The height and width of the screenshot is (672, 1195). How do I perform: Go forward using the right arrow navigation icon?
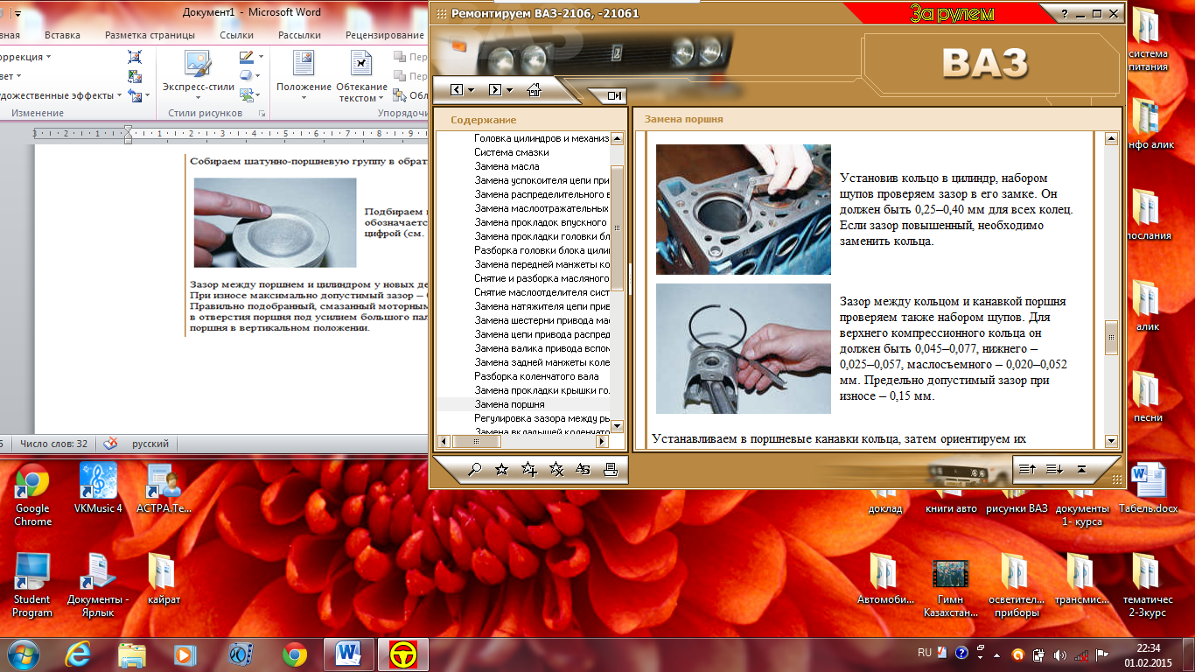[495, 90]
